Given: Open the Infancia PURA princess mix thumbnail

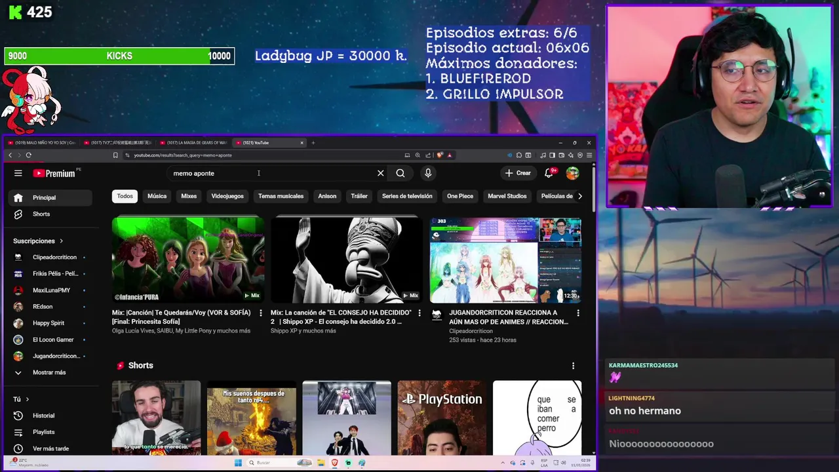Looking at the screenshot, I should coord(188,260).
